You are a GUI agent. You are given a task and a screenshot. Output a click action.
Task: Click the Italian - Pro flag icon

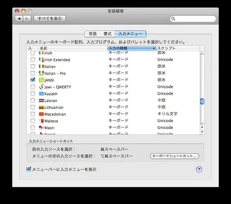click(41, 73)
